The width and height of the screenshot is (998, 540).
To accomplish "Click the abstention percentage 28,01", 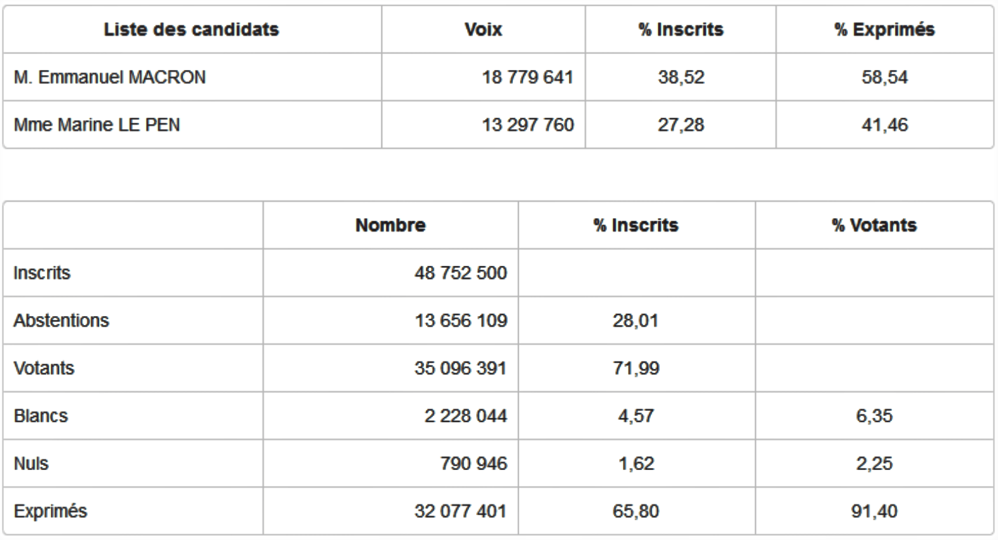I will click(x=635, y=321).
